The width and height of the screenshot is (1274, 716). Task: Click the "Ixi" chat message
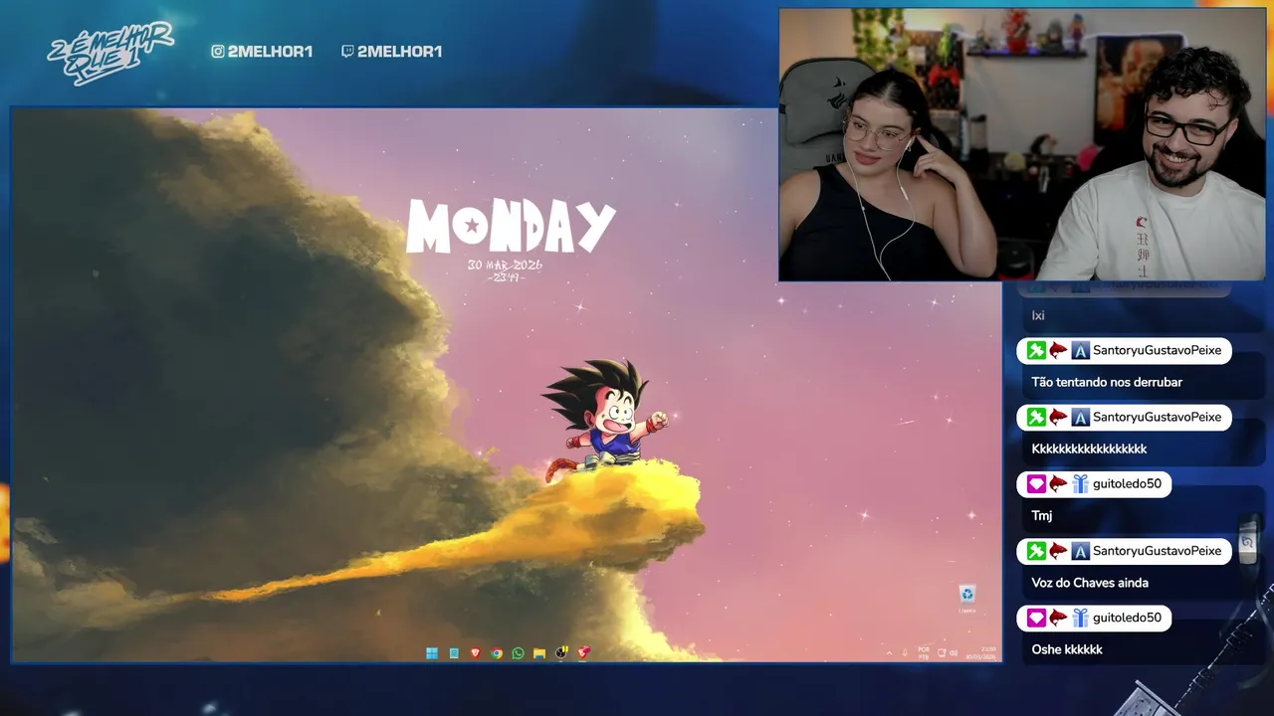pyautogui.click(x=1038, y=315)
